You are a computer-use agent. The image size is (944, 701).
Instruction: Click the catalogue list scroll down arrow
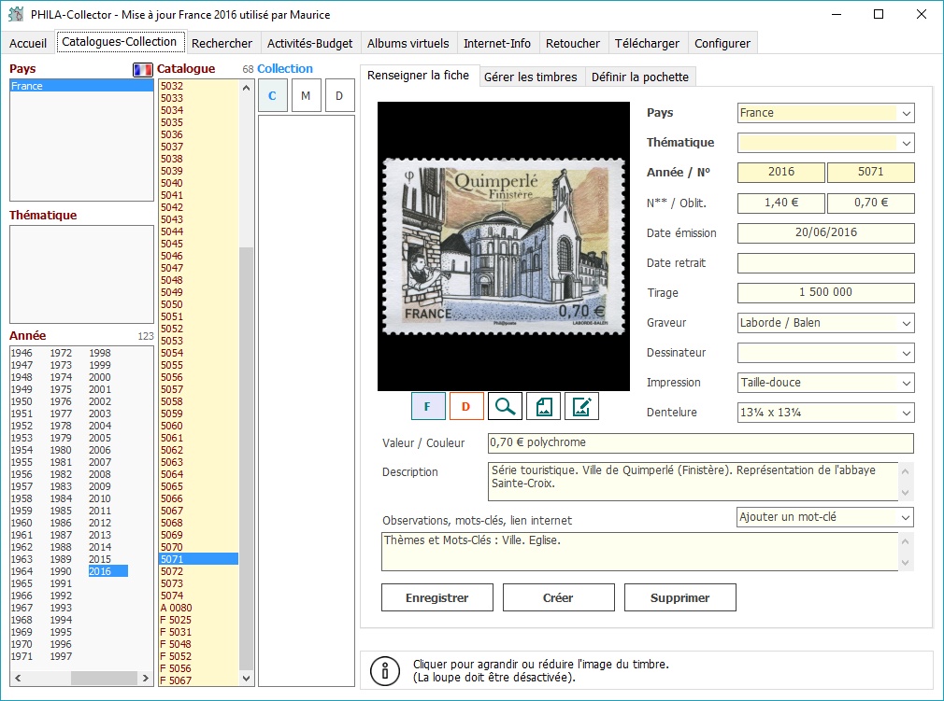point(246,679)
